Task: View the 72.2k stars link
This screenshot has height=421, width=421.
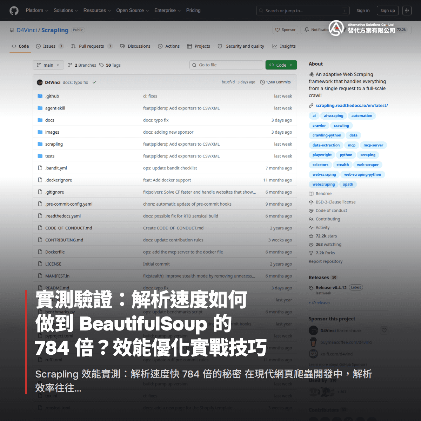Action: [326, 236]
